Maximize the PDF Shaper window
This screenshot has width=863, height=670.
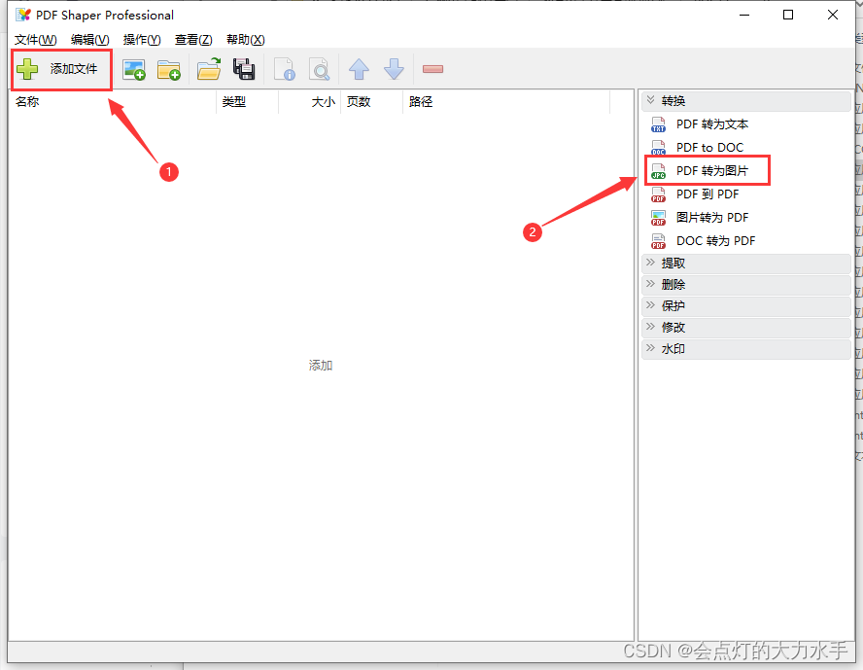pyautogui.click(x=788, y=15)
